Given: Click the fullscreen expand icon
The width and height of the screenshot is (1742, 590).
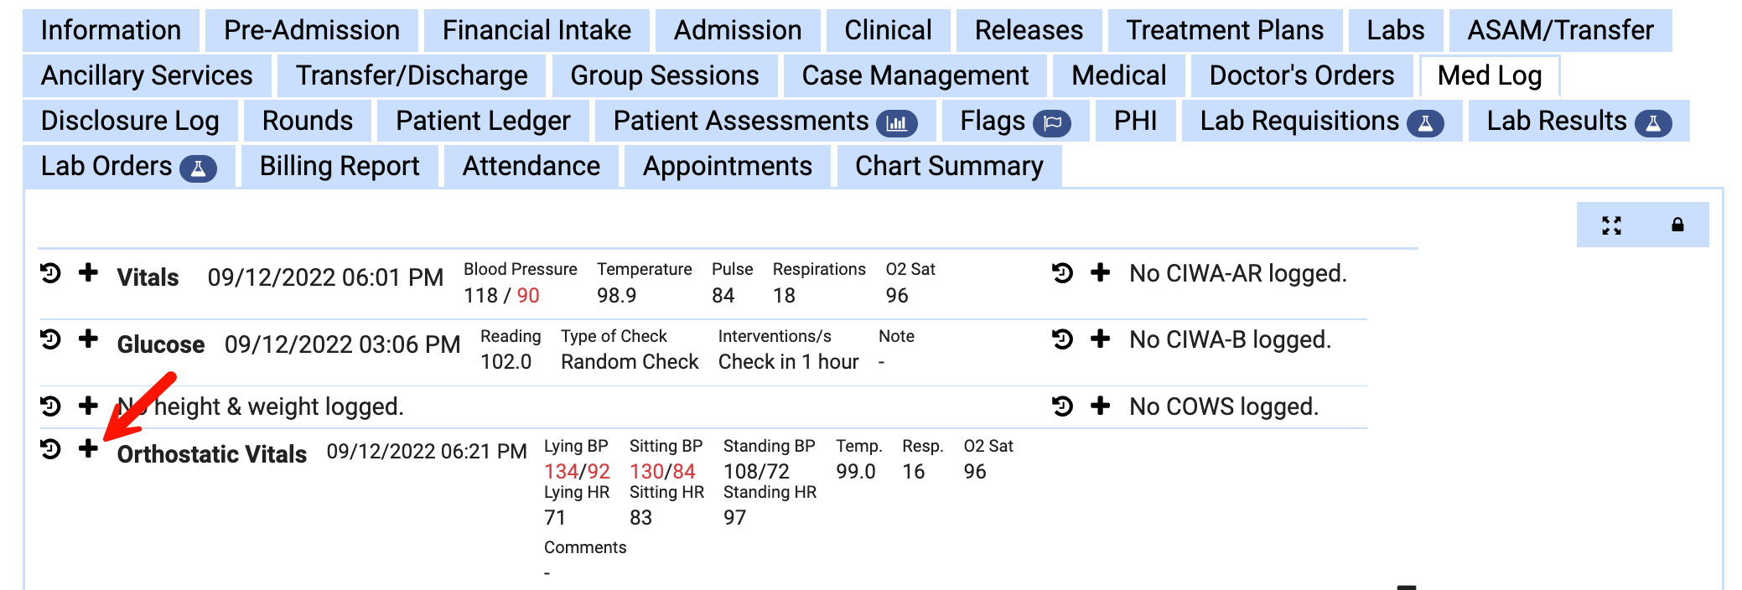Looking at the screenshot, I should click(1611, 225).
